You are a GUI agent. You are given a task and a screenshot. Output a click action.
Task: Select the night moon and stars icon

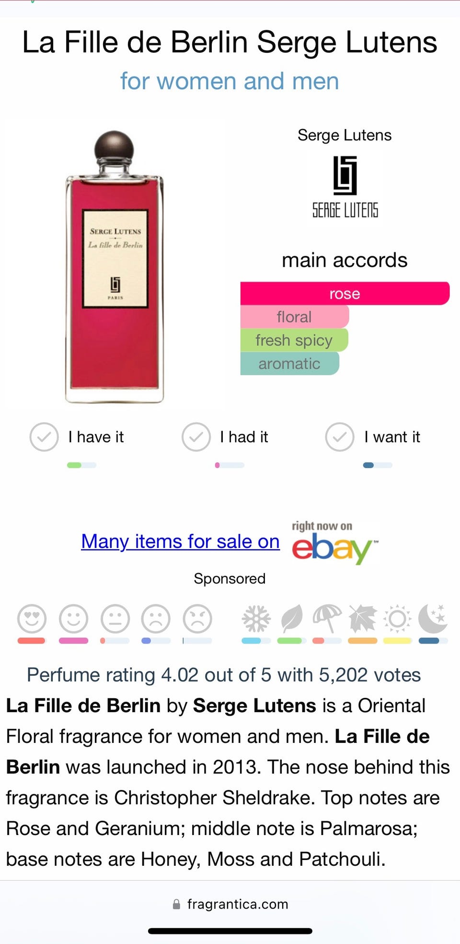click(x=433, y=619)
